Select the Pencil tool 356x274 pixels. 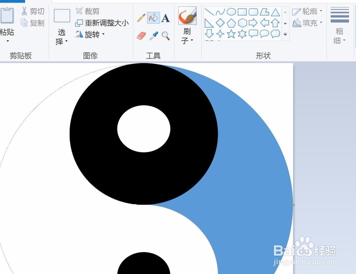141,18
